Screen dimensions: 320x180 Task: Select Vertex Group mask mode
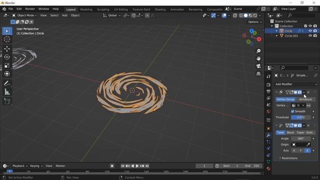285,99
